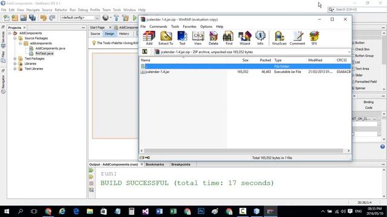This screenshot has height=217, width=387.
Task: Click the green Run Project icon
Action: click(135, 17)
